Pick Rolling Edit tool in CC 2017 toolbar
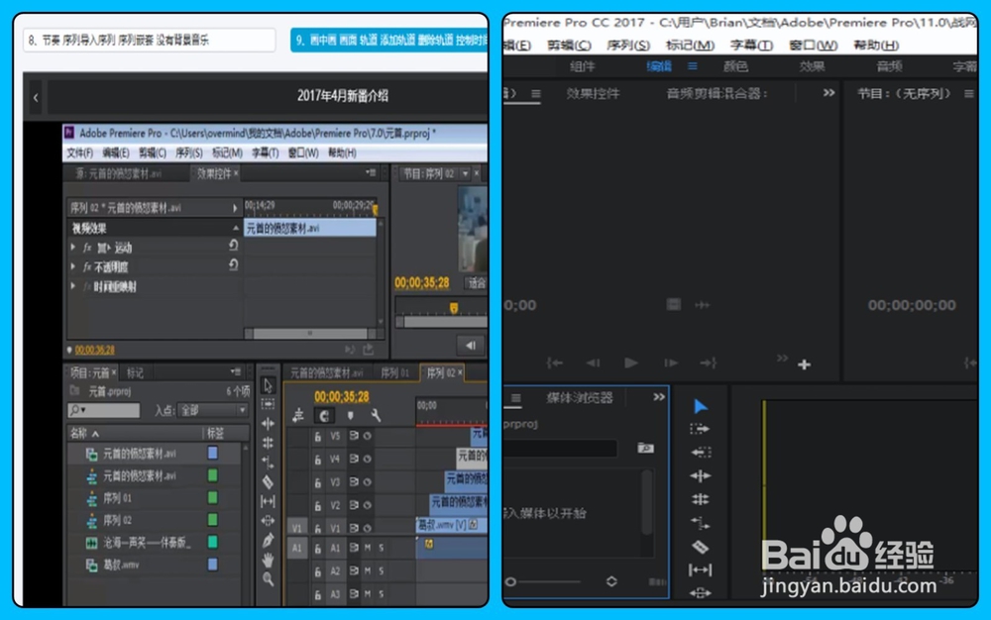Viewport: 991px width, 620px height. (x=701, y=499)
